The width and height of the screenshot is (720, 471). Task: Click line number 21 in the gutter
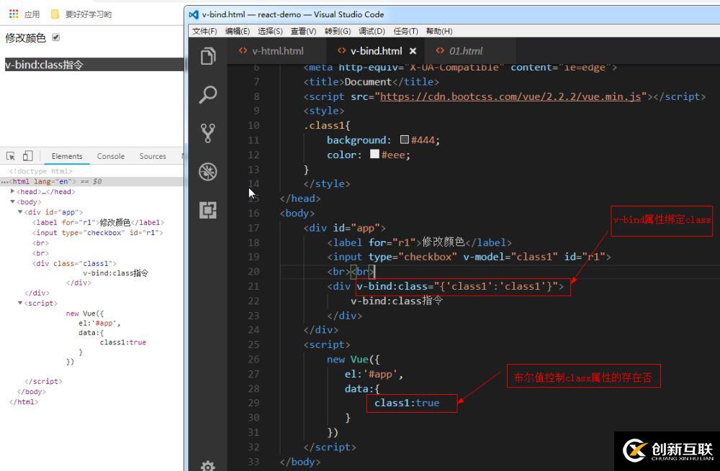(x=253, y=286)
